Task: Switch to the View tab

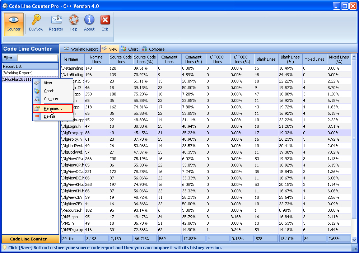Action: (x=109, y=49)
